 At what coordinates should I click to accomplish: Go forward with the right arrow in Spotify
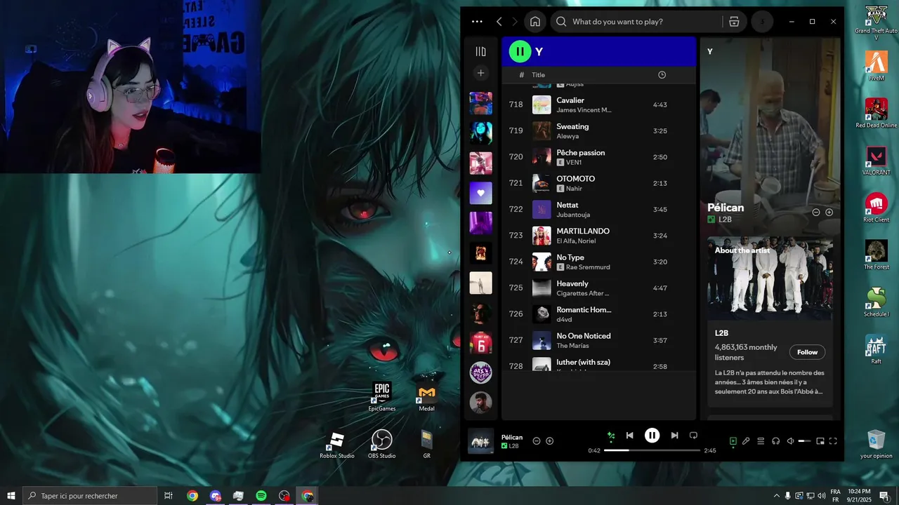(x=515, y=22)
